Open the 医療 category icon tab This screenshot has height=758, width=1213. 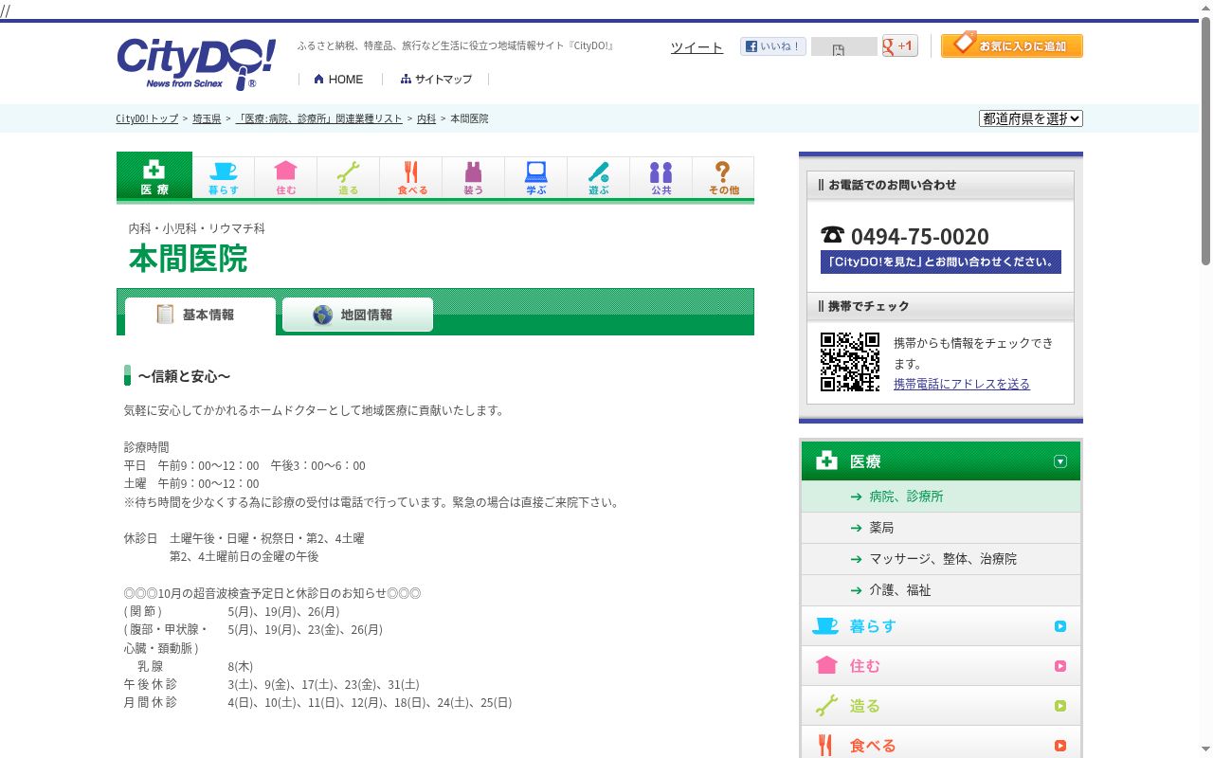coord(154,176)
